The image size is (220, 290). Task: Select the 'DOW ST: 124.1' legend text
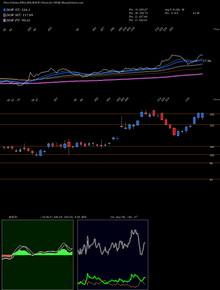pyautogui.click(x=18, y=10)
